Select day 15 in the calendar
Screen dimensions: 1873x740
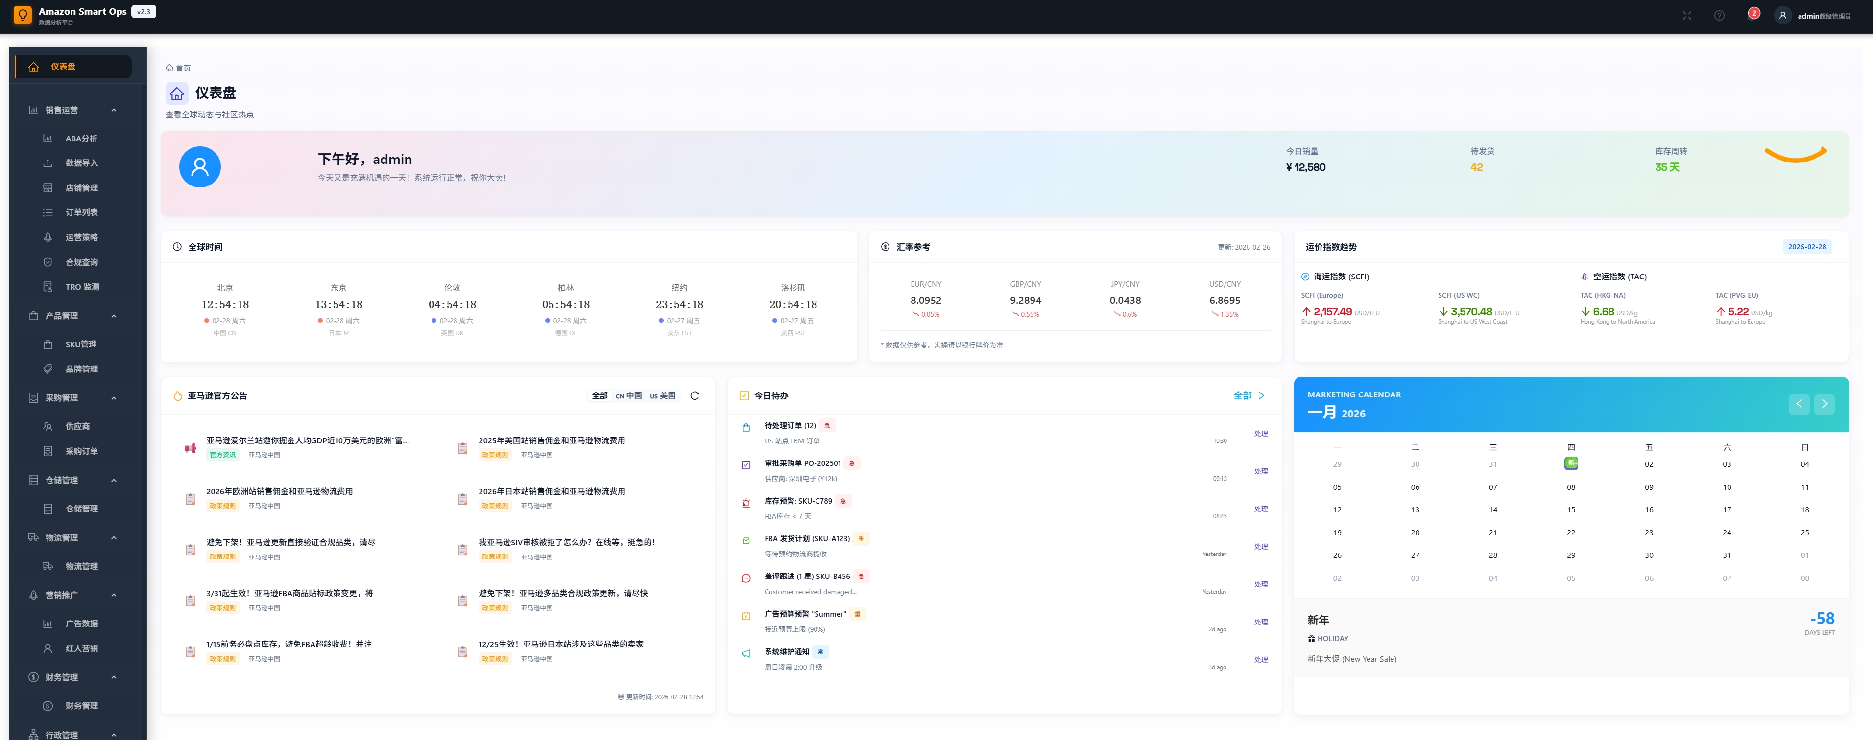click(1570, 510)
